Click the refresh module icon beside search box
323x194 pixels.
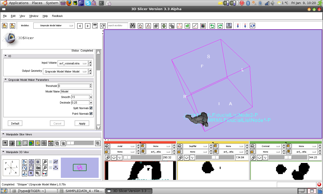tap(103, 26)
